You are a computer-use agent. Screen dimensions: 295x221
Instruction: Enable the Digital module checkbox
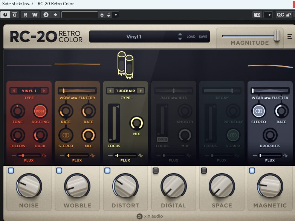[155, 171]
